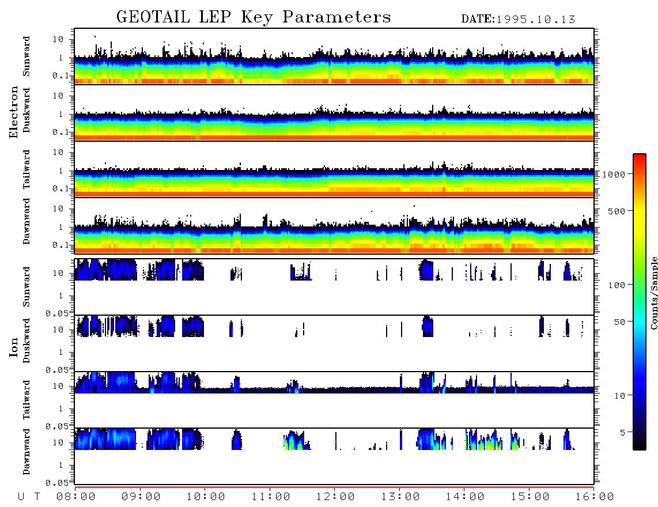Click the "15:00" time tick label
Screen dimensions: 658x507
[x=530, y=497]
